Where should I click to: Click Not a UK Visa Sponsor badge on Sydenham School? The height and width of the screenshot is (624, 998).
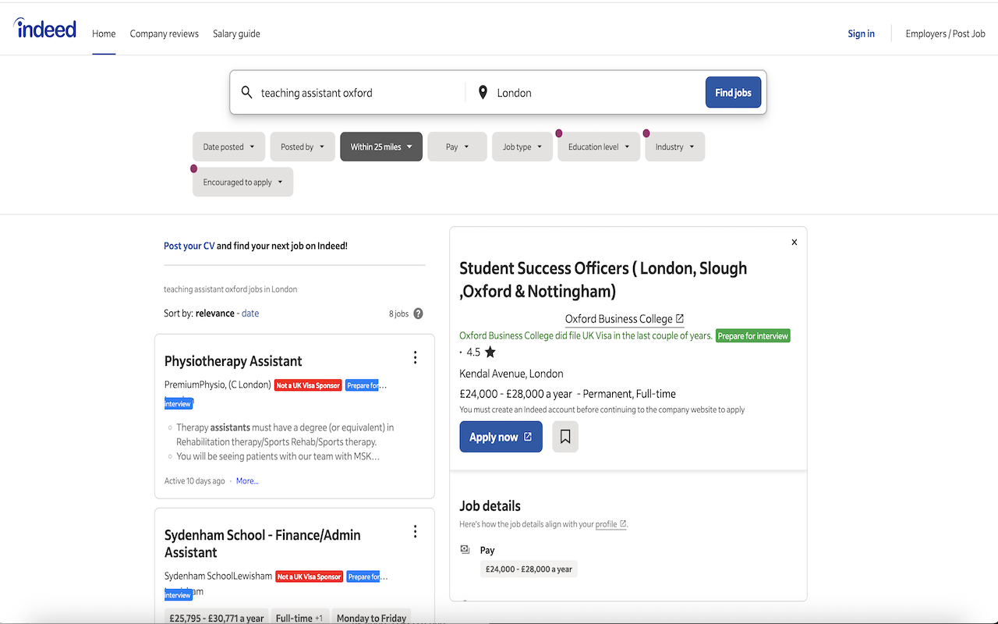[x=310, y=576]
